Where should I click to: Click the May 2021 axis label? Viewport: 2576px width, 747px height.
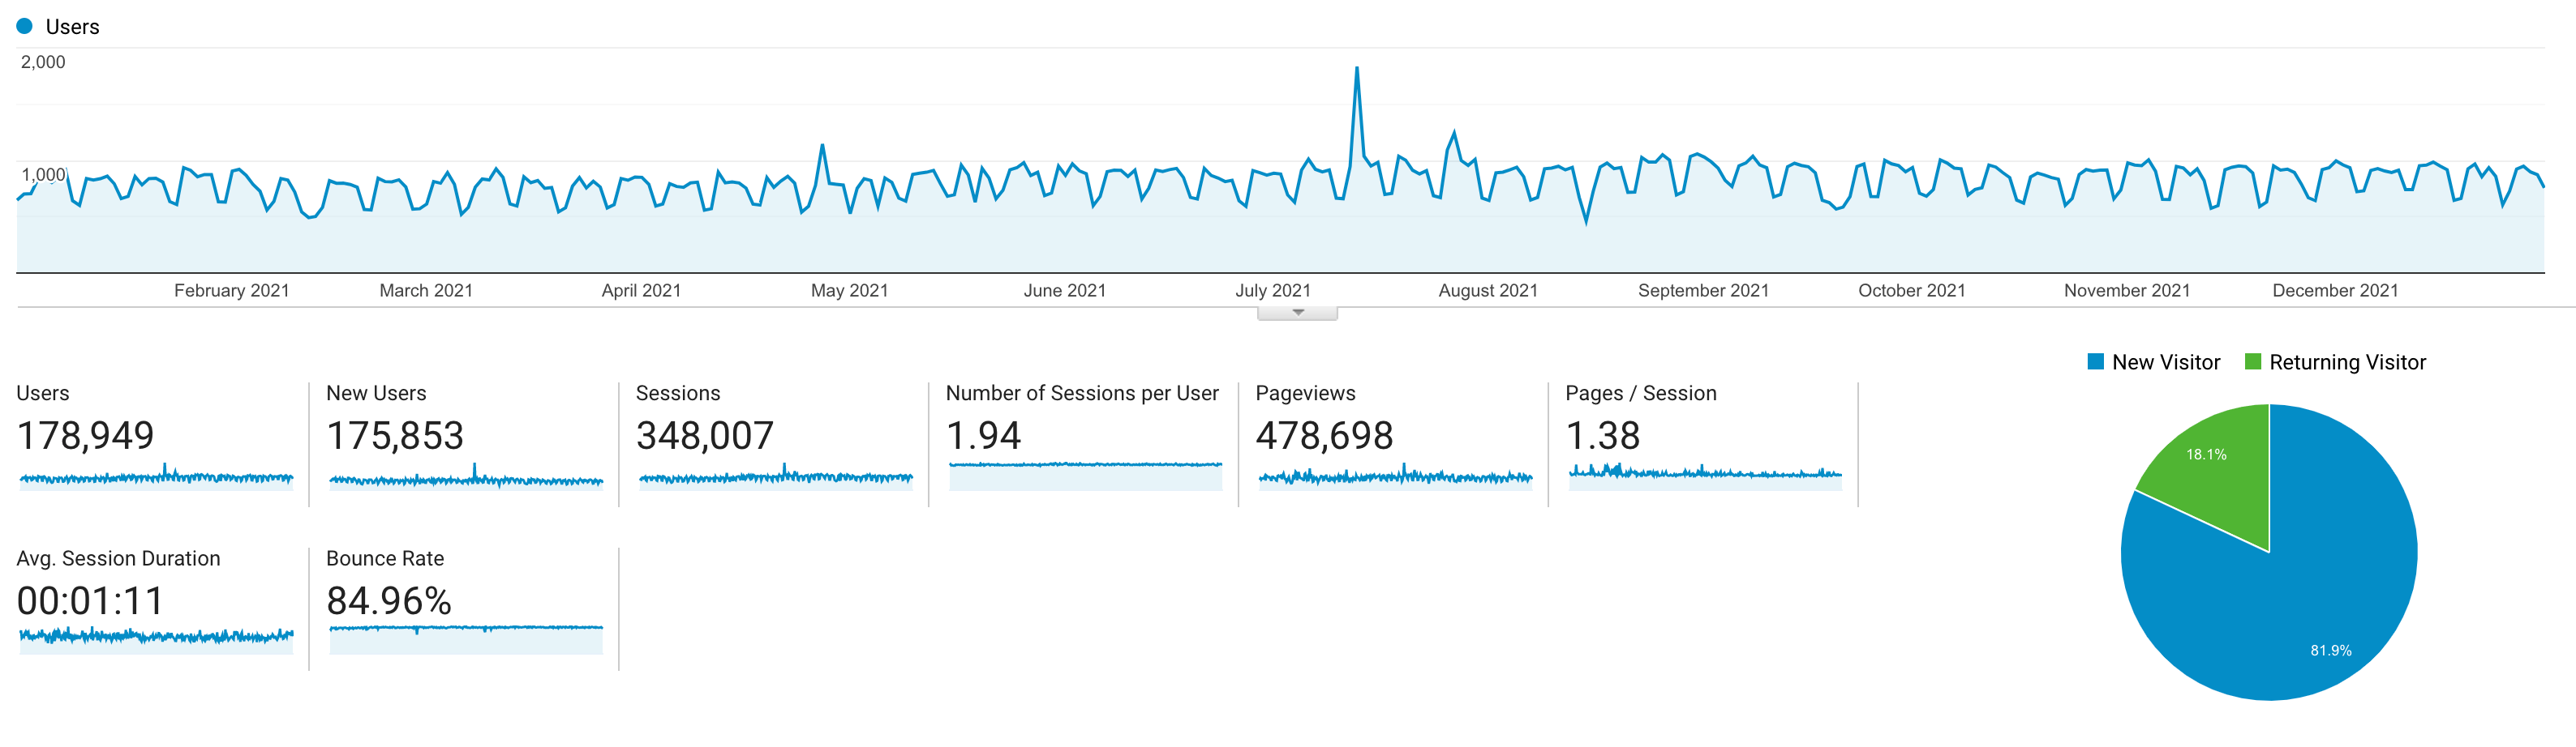pyautogui.click(x=849, y=291)
